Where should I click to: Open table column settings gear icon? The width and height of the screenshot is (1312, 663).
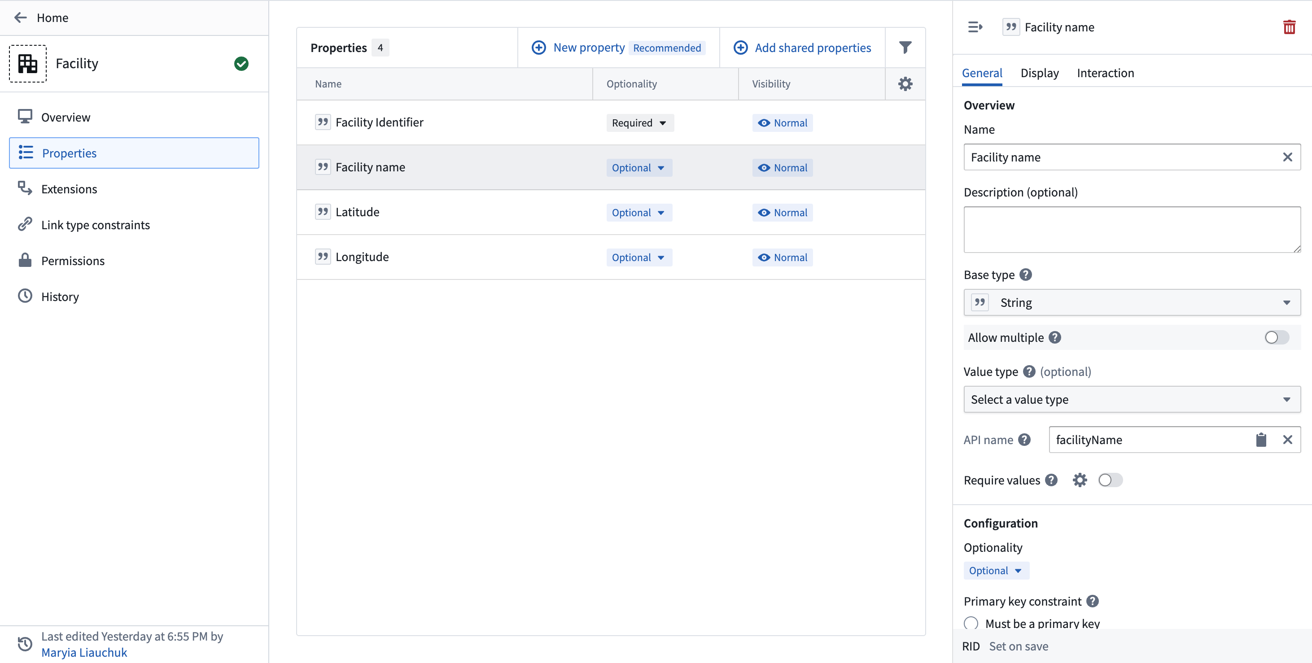pos(905,84)
